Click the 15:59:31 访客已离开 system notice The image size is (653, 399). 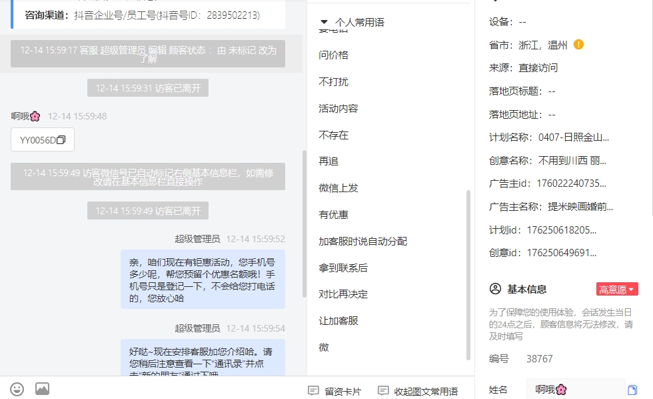148,88
